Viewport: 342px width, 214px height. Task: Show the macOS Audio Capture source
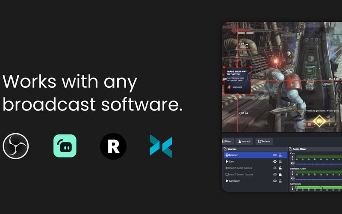tap(275, 168)
